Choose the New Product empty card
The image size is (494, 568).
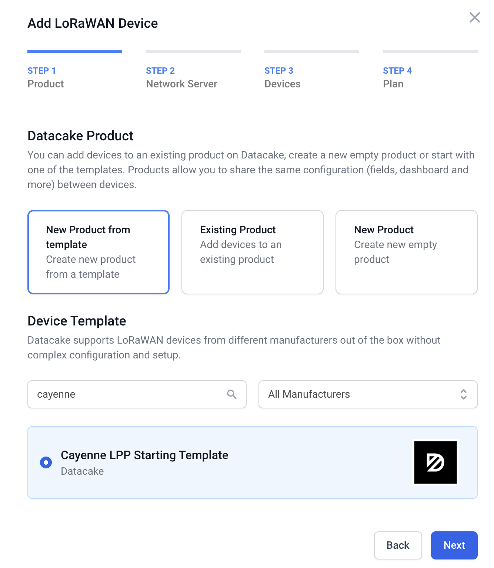pos(407,252)
